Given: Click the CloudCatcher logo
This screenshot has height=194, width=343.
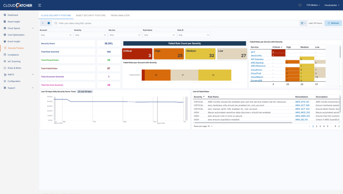Looking at the screenshot, I should click(x=18, y=5).
